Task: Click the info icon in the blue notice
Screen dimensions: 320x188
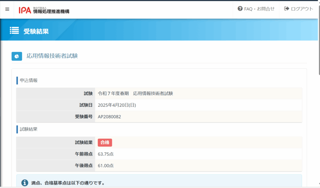Action: pos(25,183)
